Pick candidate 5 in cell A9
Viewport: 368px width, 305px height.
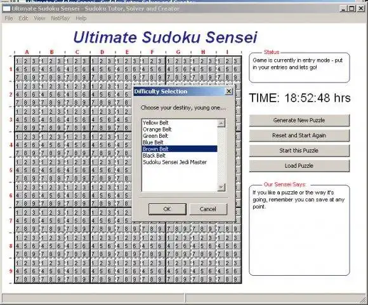[x=25, y=271]
